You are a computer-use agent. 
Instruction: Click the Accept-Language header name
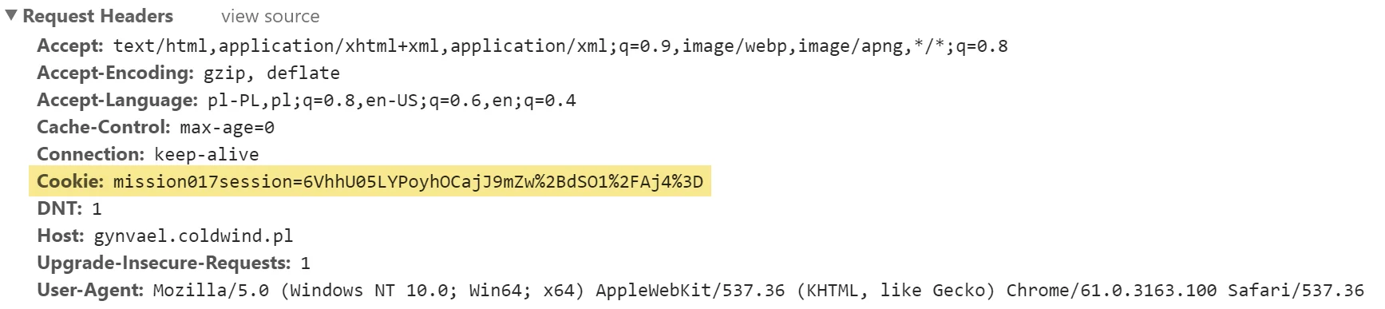point(117,100)
